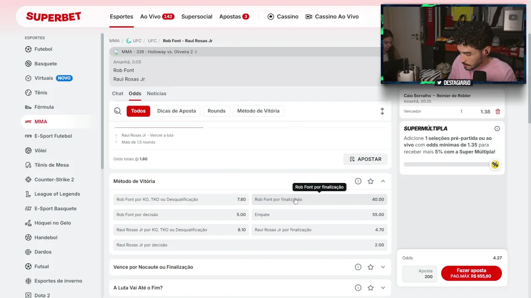This screenshot has width=531, height=298.
Task: Open League of Legends section
Action: [x=57, y=194]
